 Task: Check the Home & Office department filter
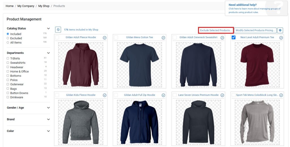point(8,71)
